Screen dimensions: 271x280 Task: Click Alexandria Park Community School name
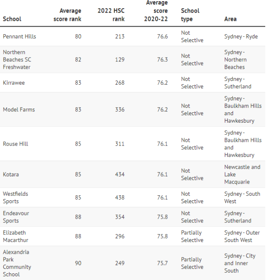click(x=17, y=263)
